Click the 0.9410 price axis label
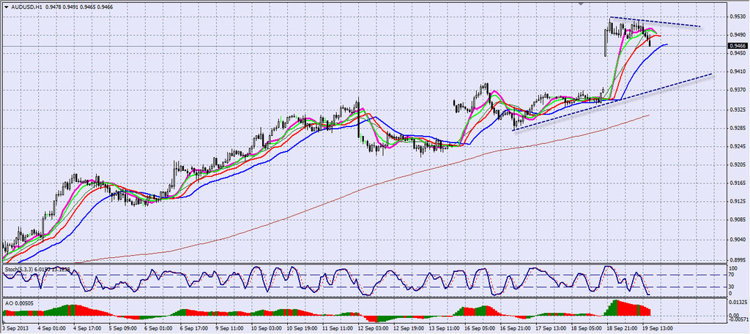 point(738,72)
